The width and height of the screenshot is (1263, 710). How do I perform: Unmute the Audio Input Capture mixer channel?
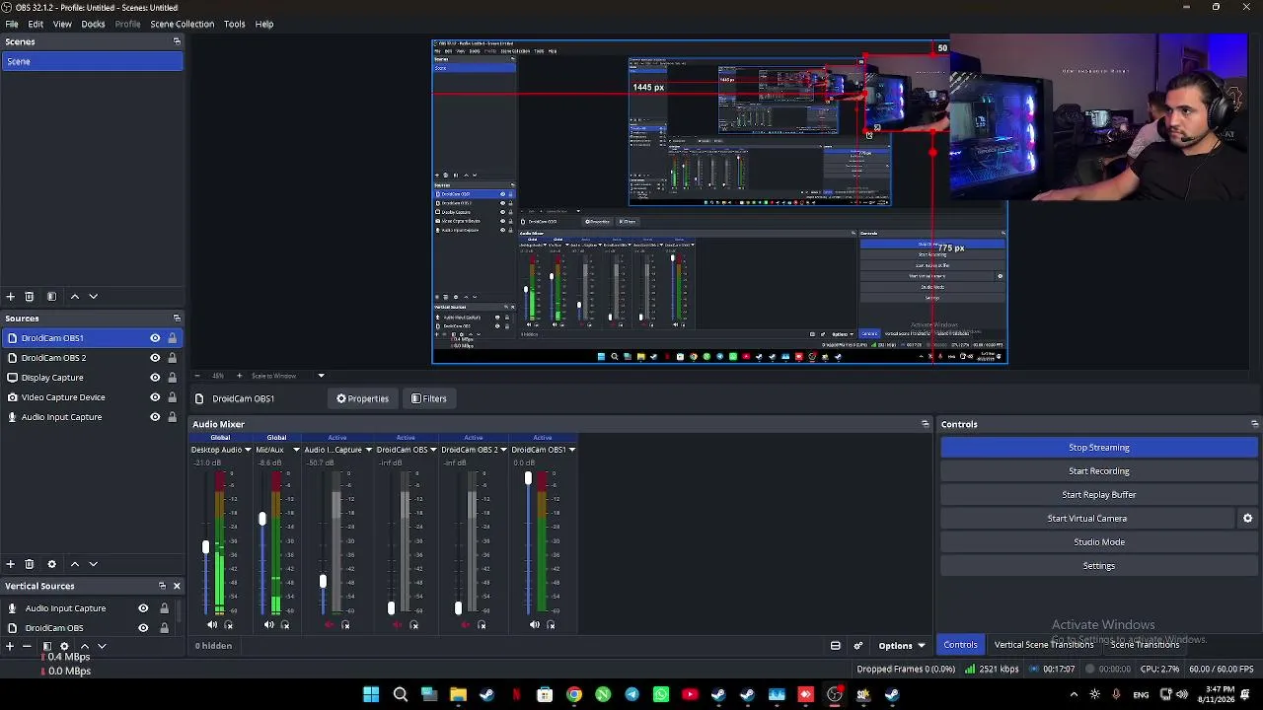point(329,624)
